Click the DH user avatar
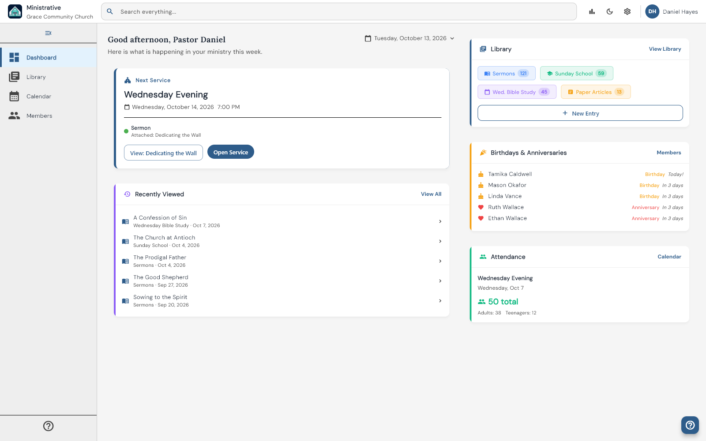Screen dimensions: 706x441 [652, 11]
